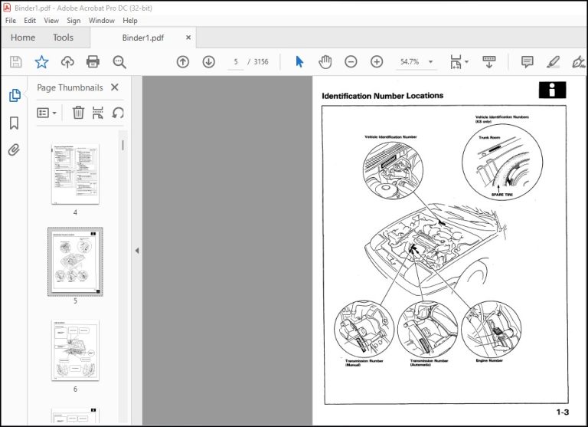
Task: Open the Help menu
Action: (x=130, y=21)
